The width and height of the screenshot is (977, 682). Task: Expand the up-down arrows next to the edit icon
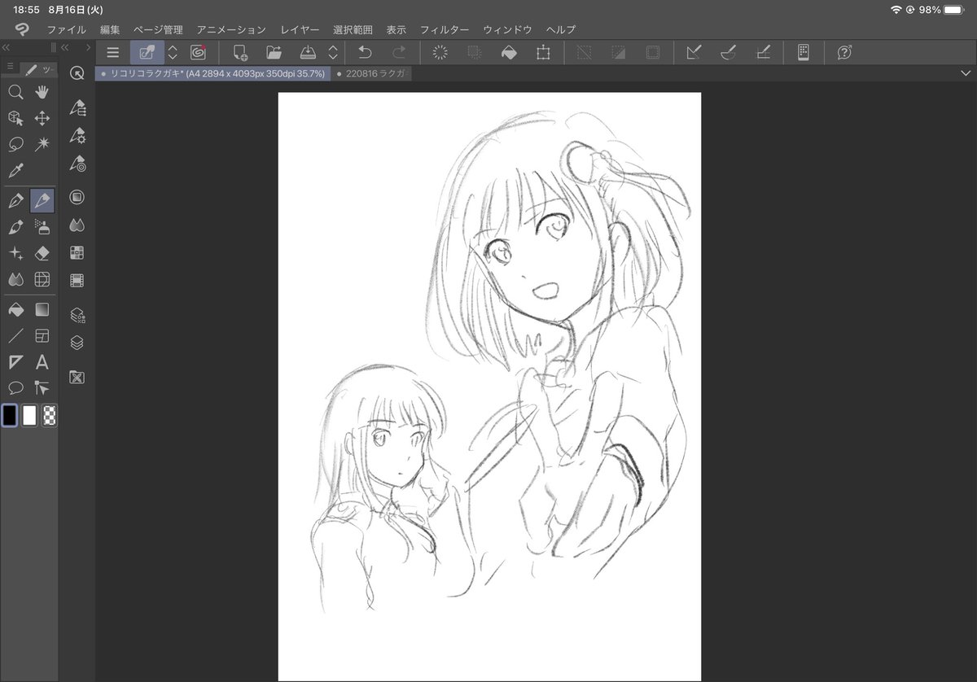[173, 53]
